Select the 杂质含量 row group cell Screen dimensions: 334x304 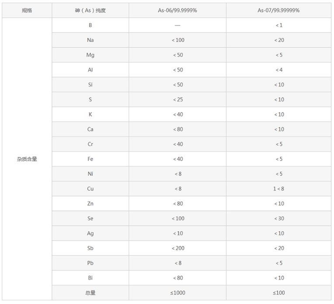27,159
